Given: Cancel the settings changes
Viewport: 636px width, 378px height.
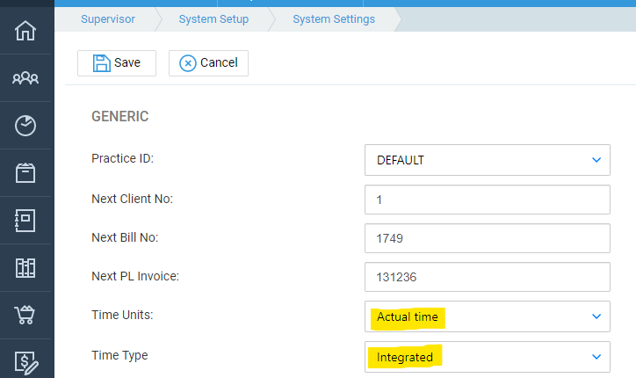Looking at the screenshot, I should [208, 63].
